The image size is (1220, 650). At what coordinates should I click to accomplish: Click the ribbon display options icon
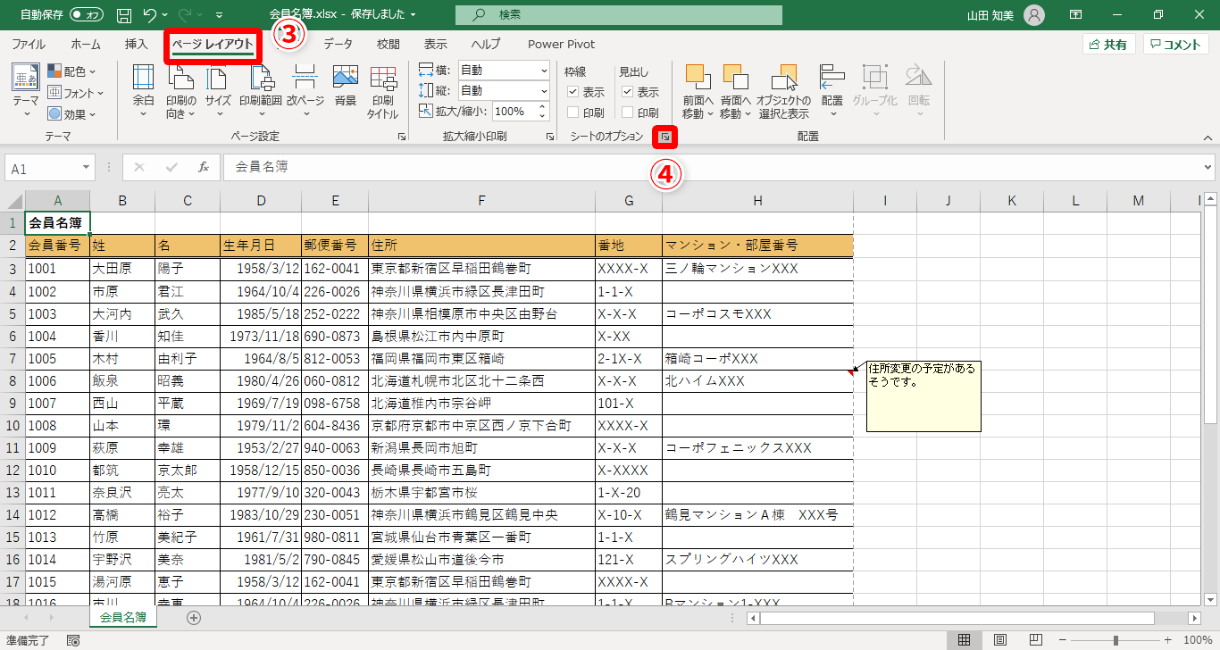click(x=1076, y=15)
